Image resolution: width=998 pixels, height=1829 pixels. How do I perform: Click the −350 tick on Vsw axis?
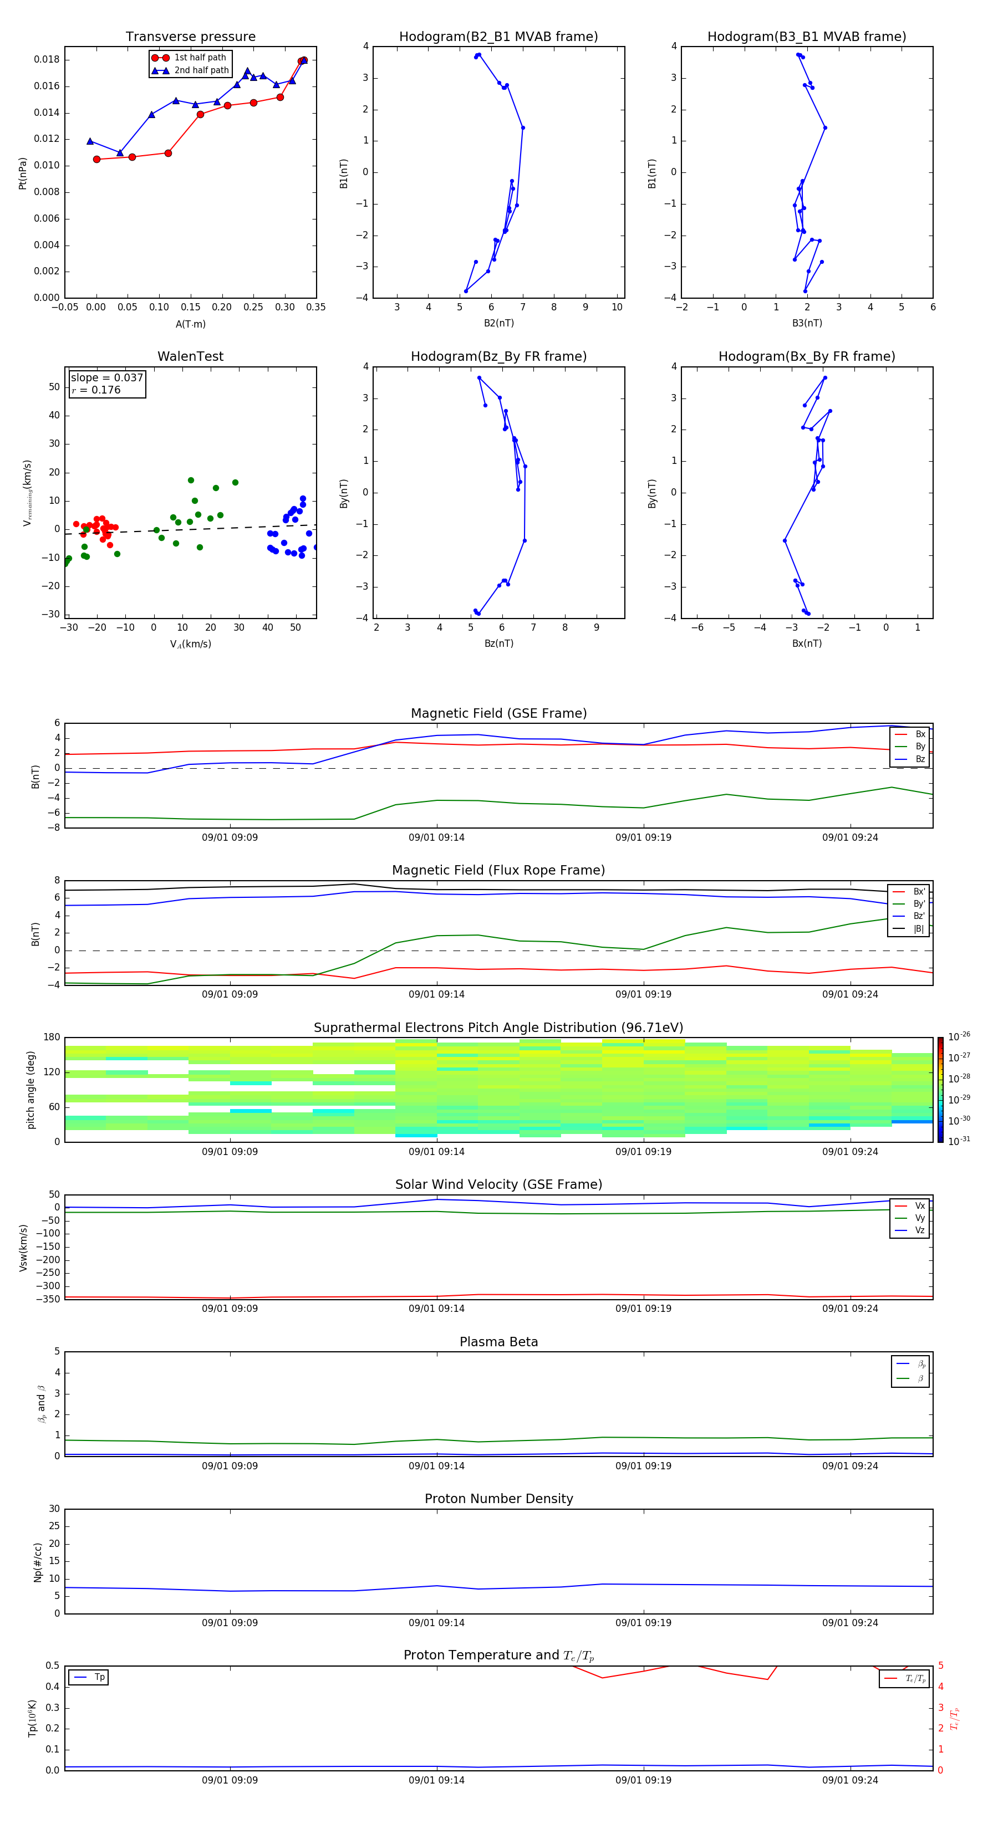coord(47,1299)
